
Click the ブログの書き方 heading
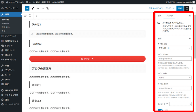point(42,69)
